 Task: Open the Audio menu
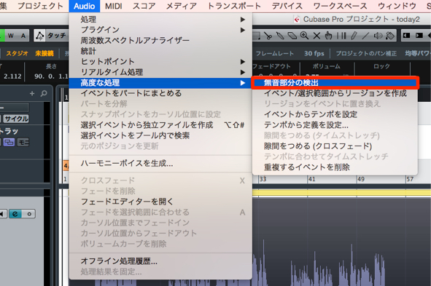pos(85,6)
